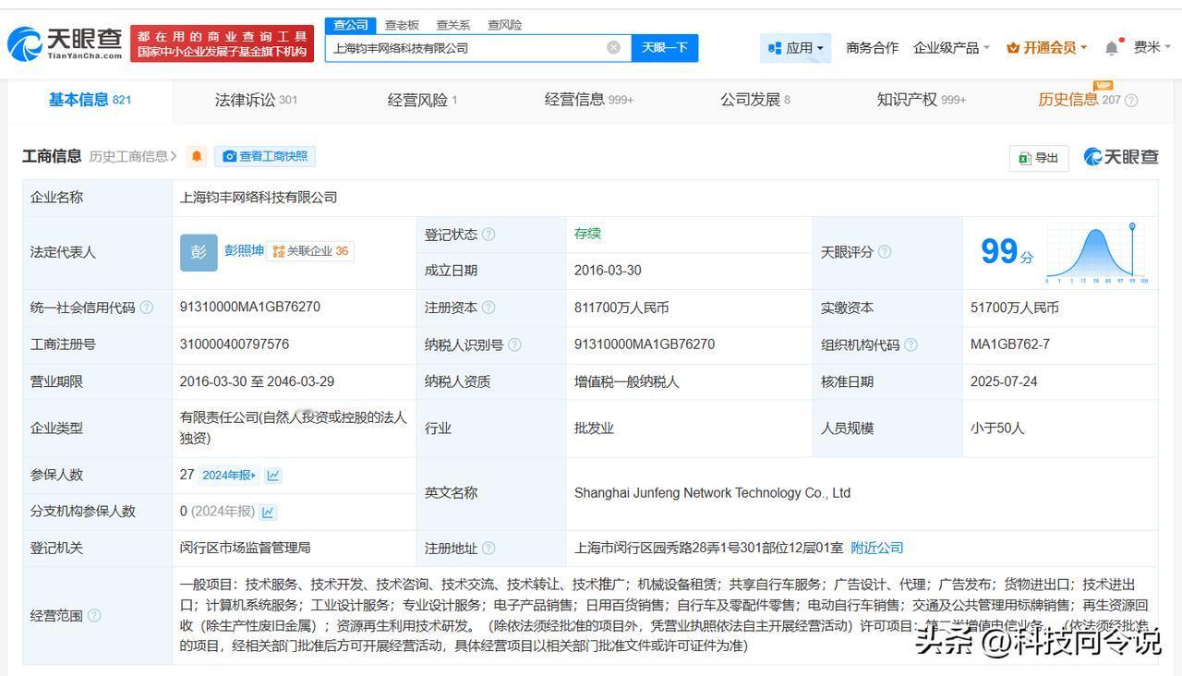Open the notification bell in the header
This screenshot has width=1182, height=676.
point(1112,47)
